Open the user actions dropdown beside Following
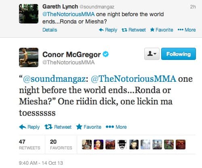Viewport: 202px width, 168px height. (x=152, y=54)
